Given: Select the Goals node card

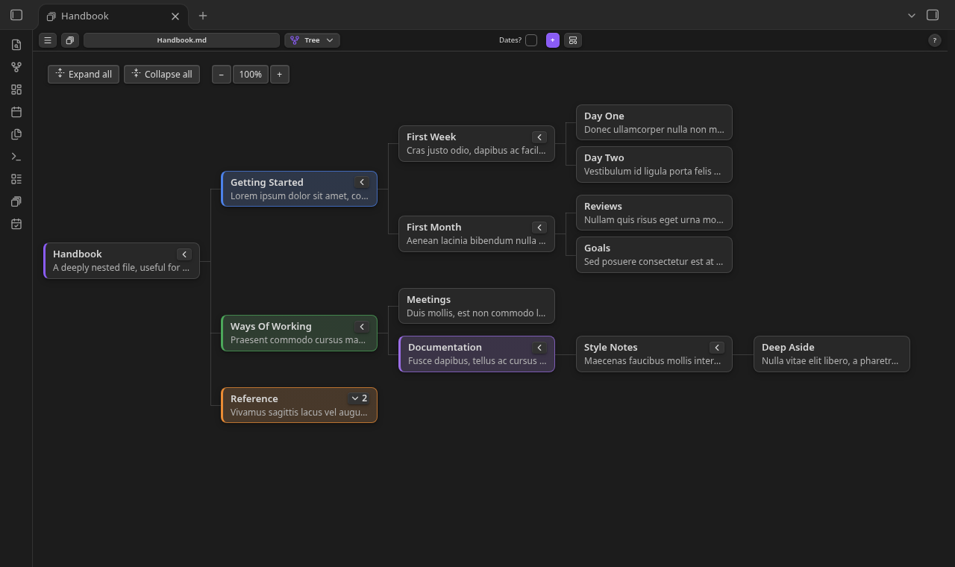Looking at the screenshot, I should pos(654,254).
